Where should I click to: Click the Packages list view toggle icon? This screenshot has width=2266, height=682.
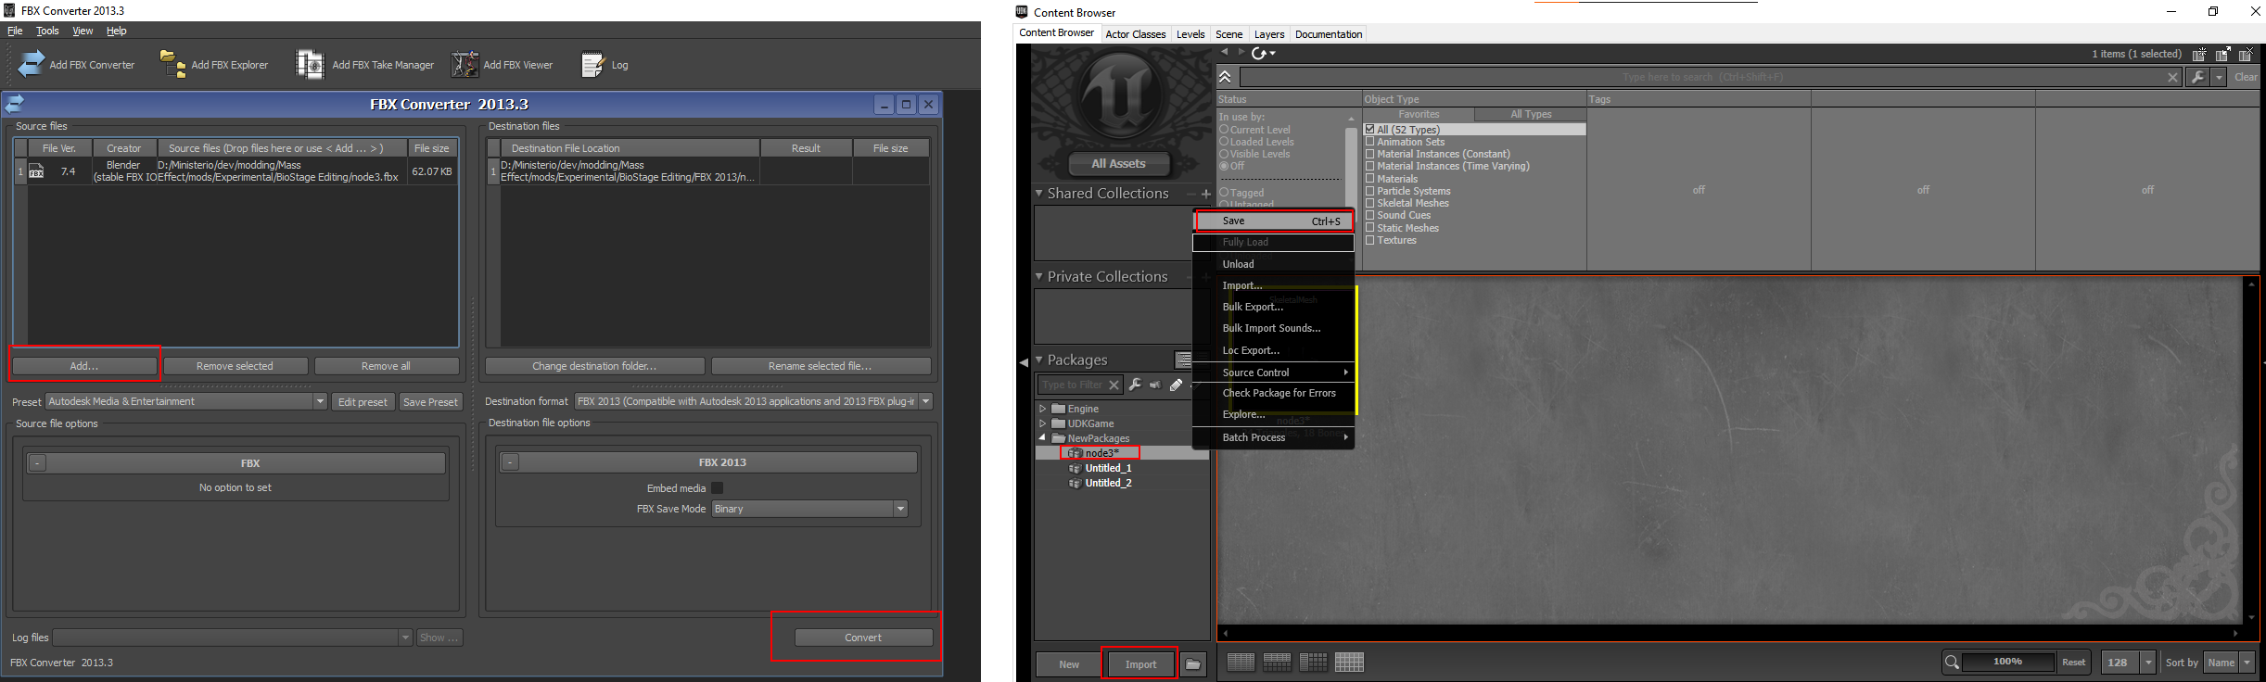1183,360
